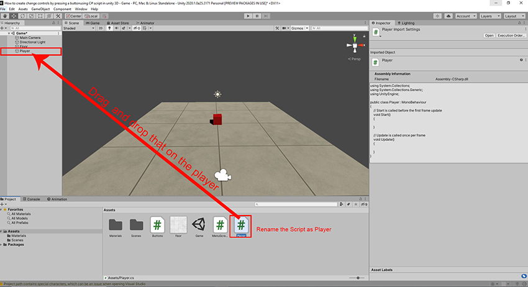Viewport: 528px width, 287px height.
Task: Click the Scene view search field
Action: tap(339, 29)
